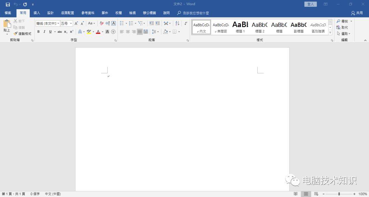This screenshot has width=369, height=197.
Task: Click the 中文 (中國) language indicator
Action: coord(53,194)
